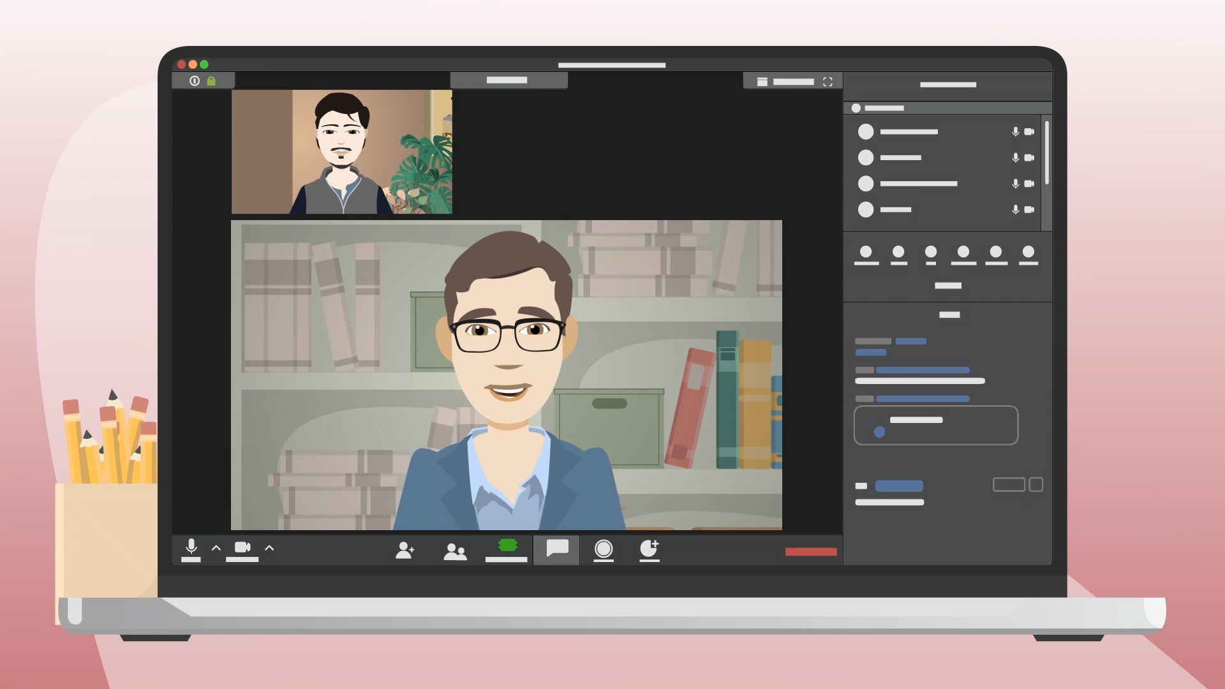
Task: Click the invite participant icon with plus
Action: click(x=405, y=550)
